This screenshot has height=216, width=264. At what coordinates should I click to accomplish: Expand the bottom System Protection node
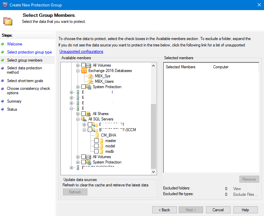pyautogui.click(x=78, y=162)
